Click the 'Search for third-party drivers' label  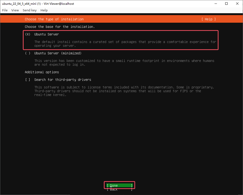[x=63, y=80]
